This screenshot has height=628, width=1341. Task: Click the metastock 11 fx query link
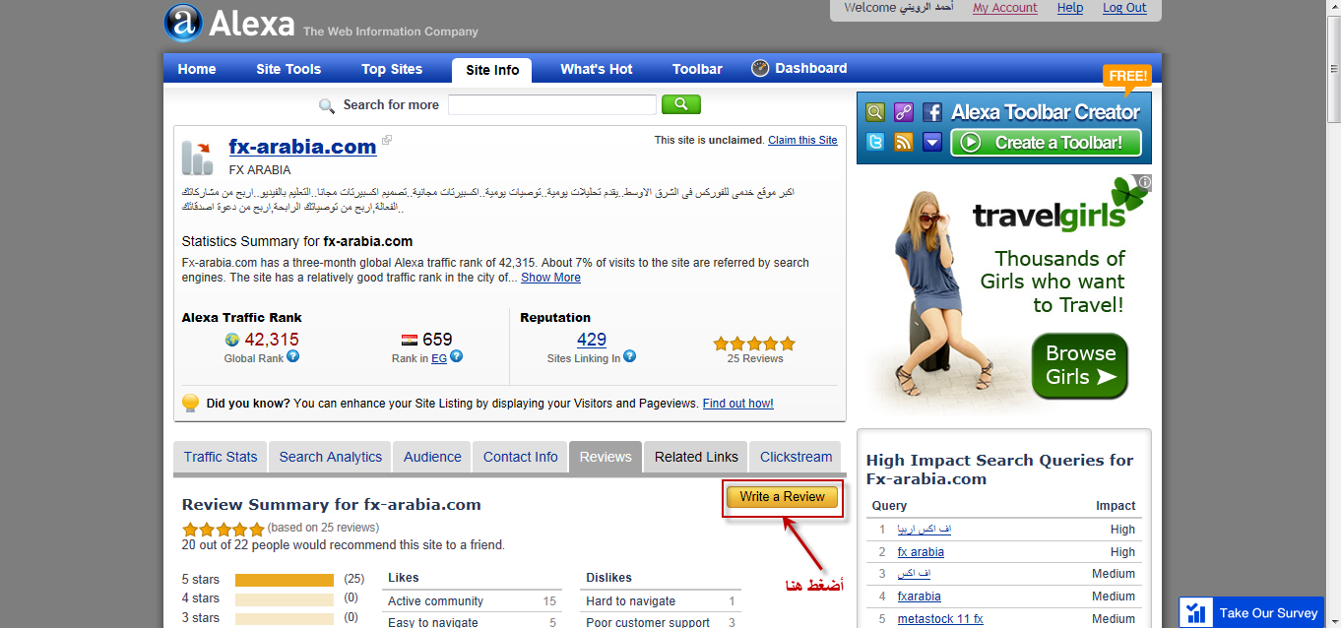pos(940,619)
